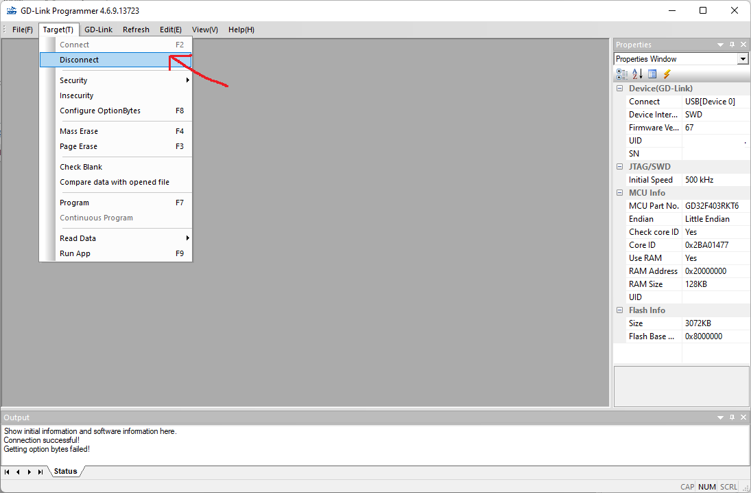Pin the Properties panel with auto-hide icon

point(732,44)
